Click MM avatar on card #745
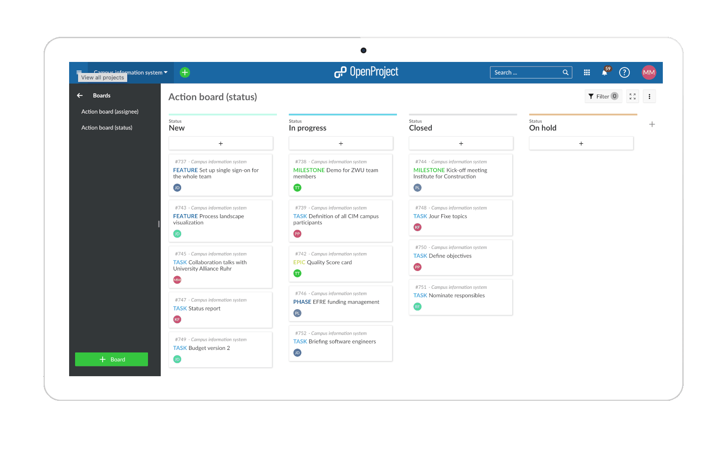726x450 pixels. (177, 280)
